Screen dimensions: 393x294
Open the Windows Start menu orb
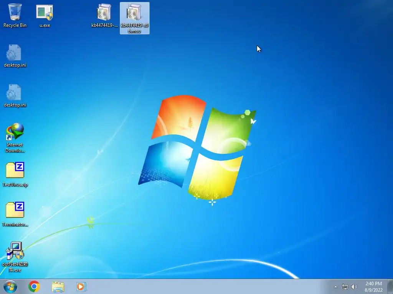[x=10, y=286]
